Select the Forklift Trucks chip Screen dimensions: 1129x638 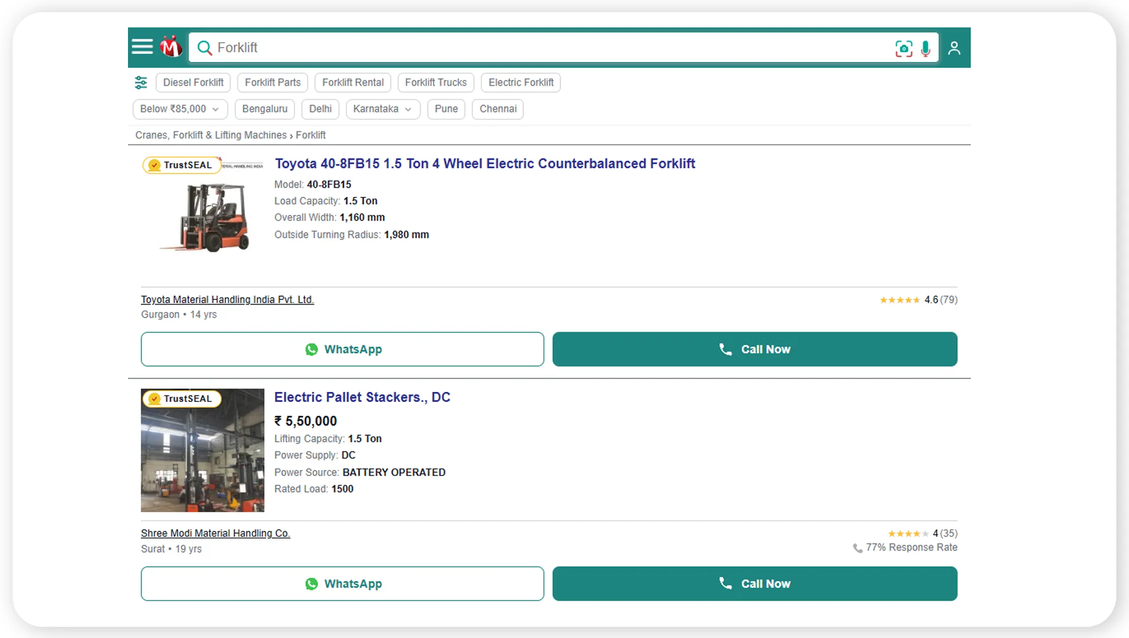point(436,82)
